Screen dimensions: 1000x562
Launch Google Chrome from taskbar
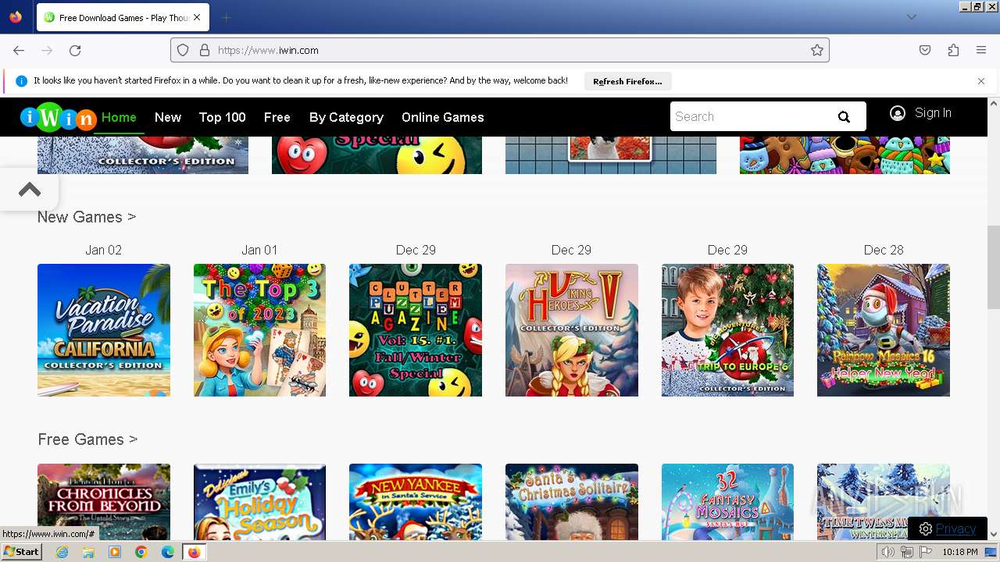click(141, 552)
